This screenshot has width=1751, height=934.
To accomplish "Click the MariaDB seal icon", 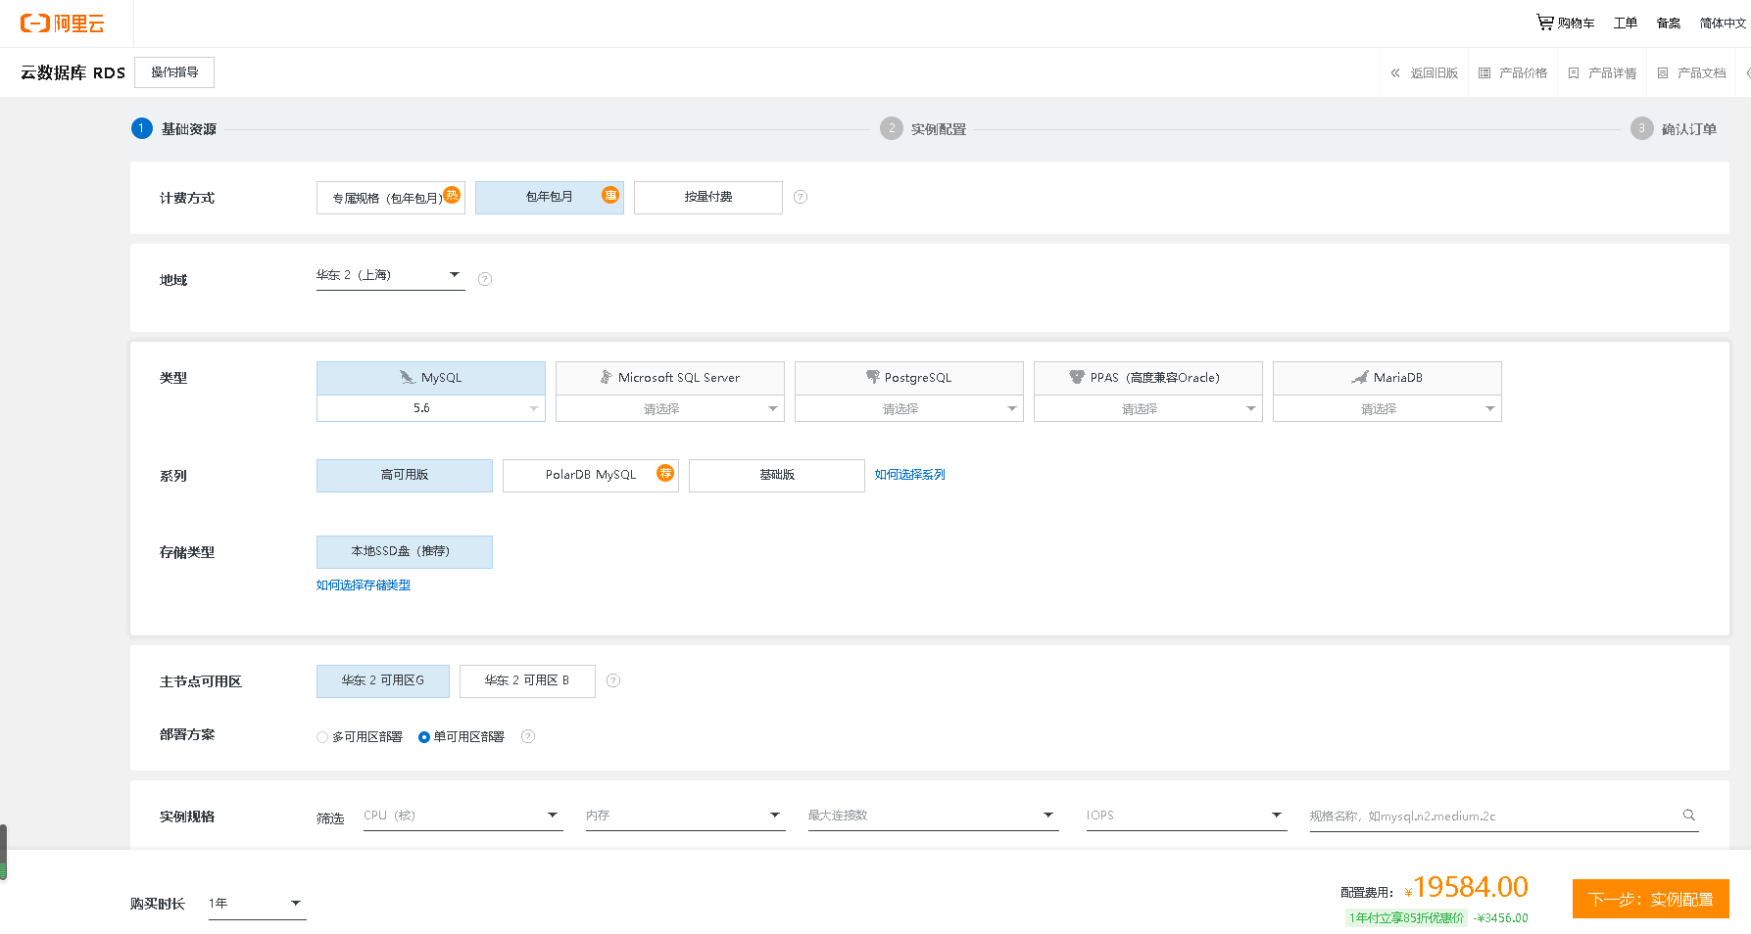I will click(x=1360, y=377).
